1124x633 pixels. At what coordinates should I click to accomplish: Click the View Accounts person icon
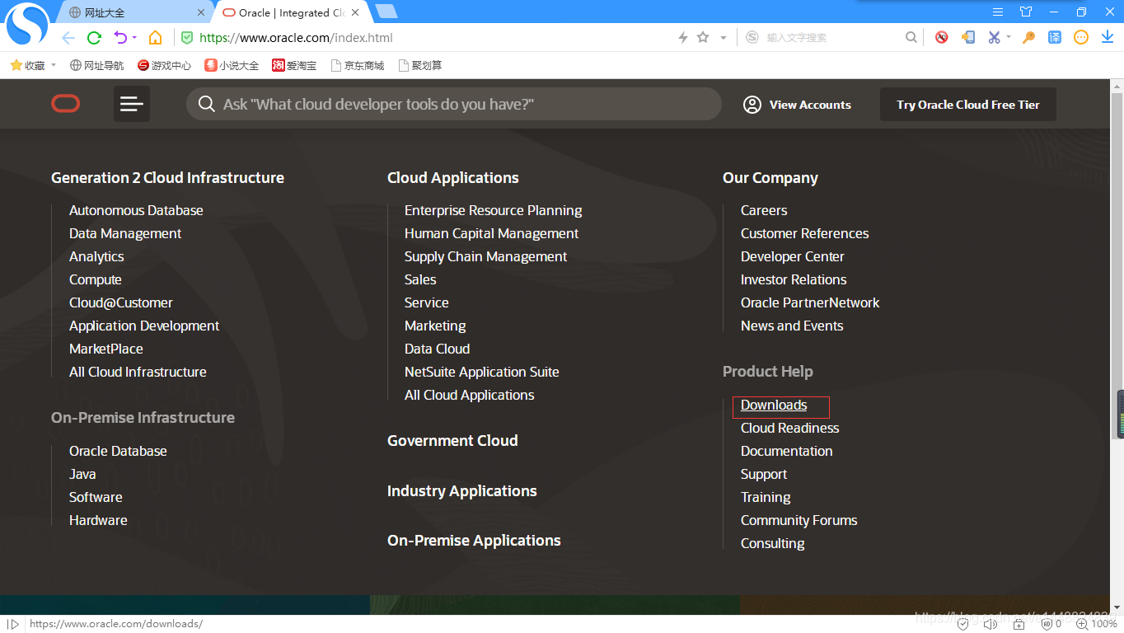click(752, 105)
